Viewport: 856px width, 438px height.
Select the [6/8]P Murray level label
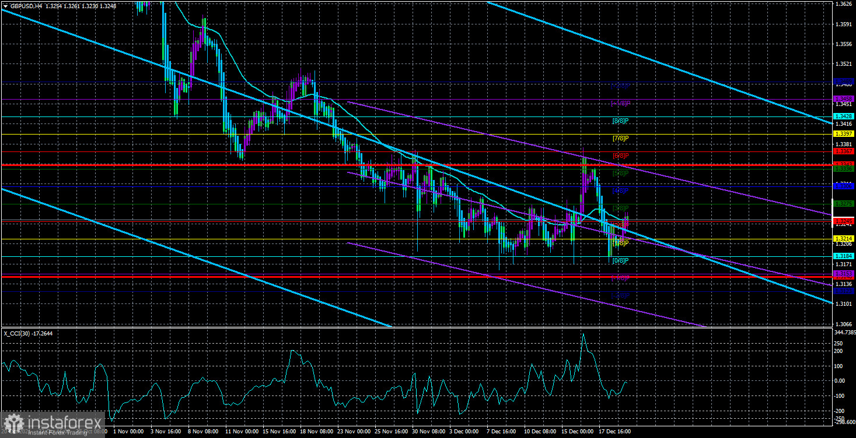tap(620, 156)
